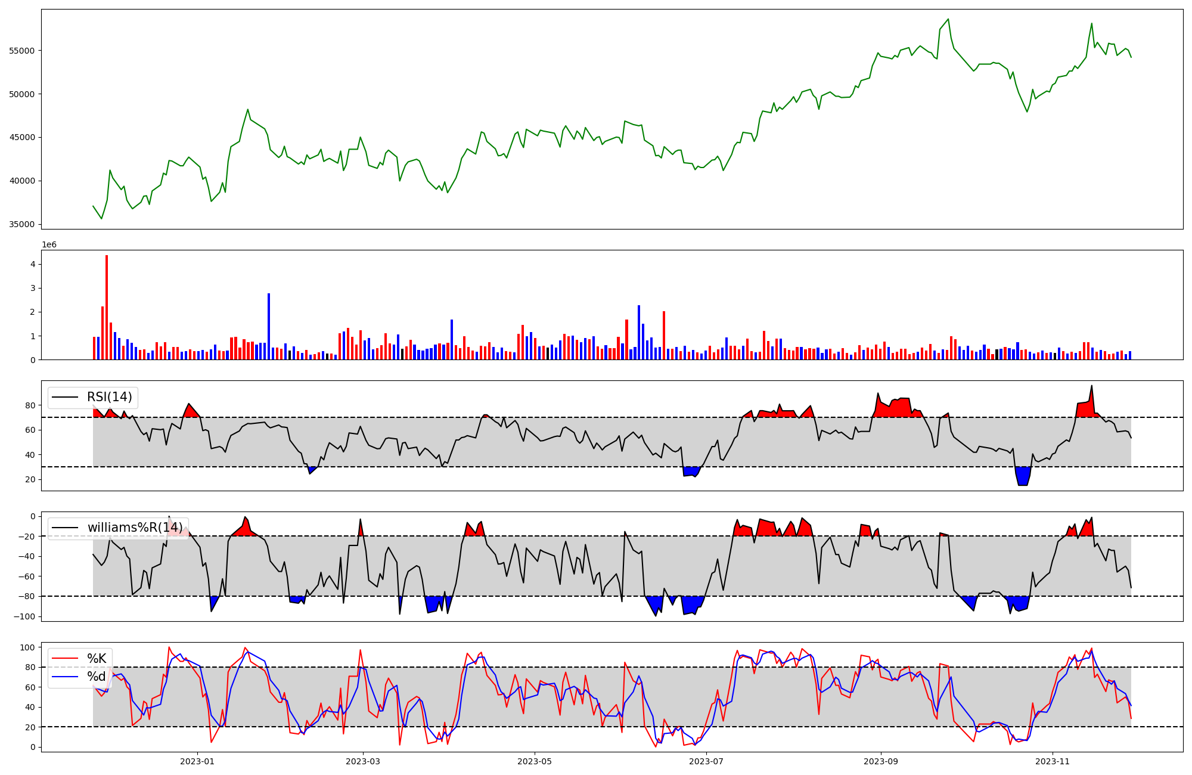Click the red %K legend line sample
Image resolution: width=1192 pixels, height=775 pixels.
(65, 658)
